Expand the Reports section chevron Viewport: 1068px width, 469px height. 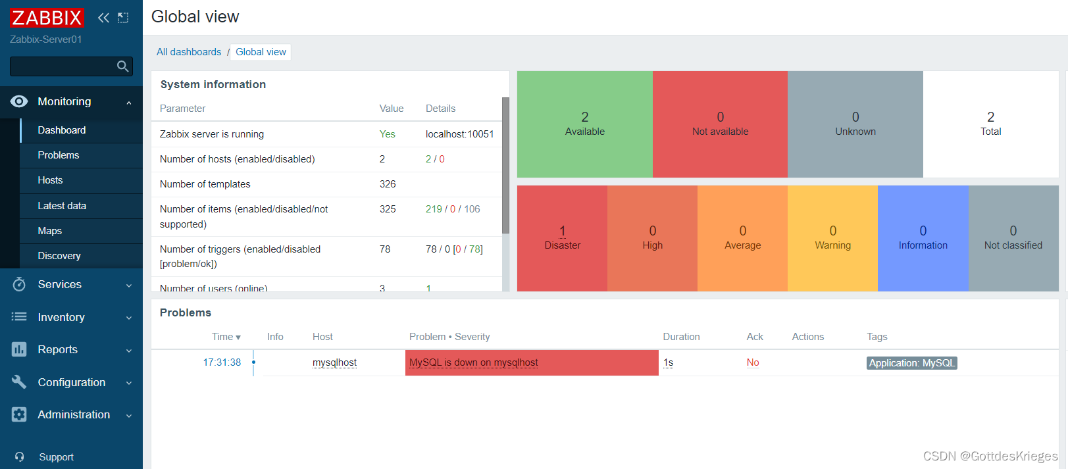pyautogui.click(x=129, y=351)
